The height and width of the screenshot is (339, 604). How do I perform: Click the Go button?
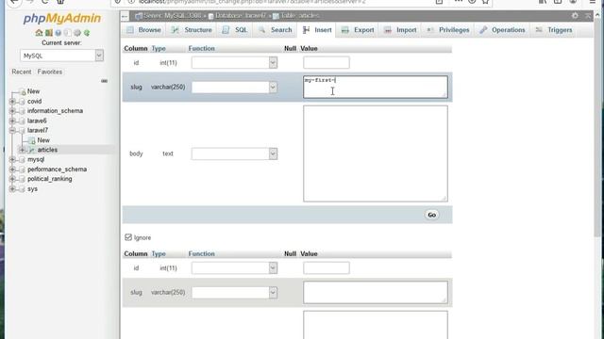click(431, 215)
